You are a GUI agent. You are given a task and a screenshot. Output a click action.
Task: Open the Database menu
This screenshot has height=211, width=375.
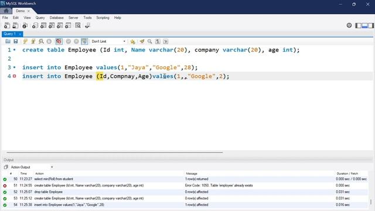(56, 18)
